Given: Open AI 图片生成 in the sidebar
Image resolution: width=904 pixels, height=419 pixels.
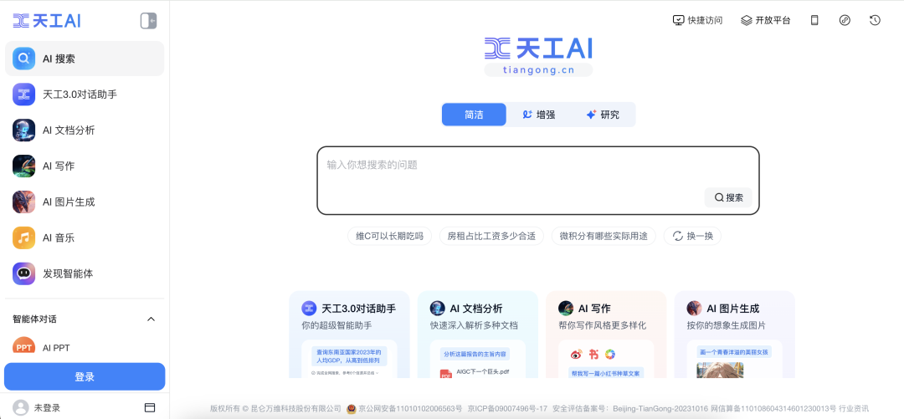Looking at the screenshot, I should [85, 202].
